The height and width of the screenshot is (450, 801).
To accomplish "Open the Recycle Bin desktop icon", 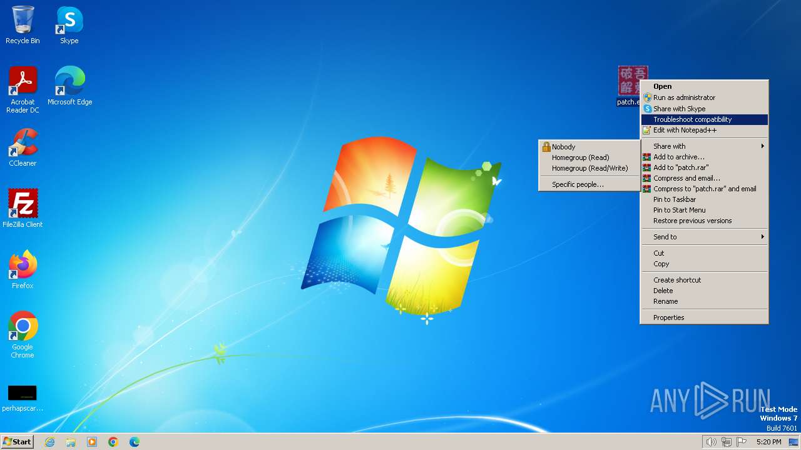I will point(23,25).
